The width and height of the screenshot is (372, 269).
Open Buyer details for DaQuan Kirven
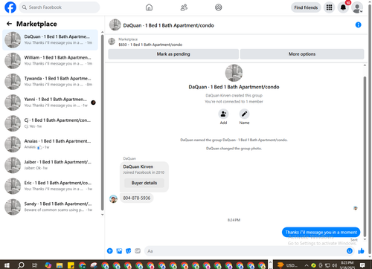click(144, 183)
